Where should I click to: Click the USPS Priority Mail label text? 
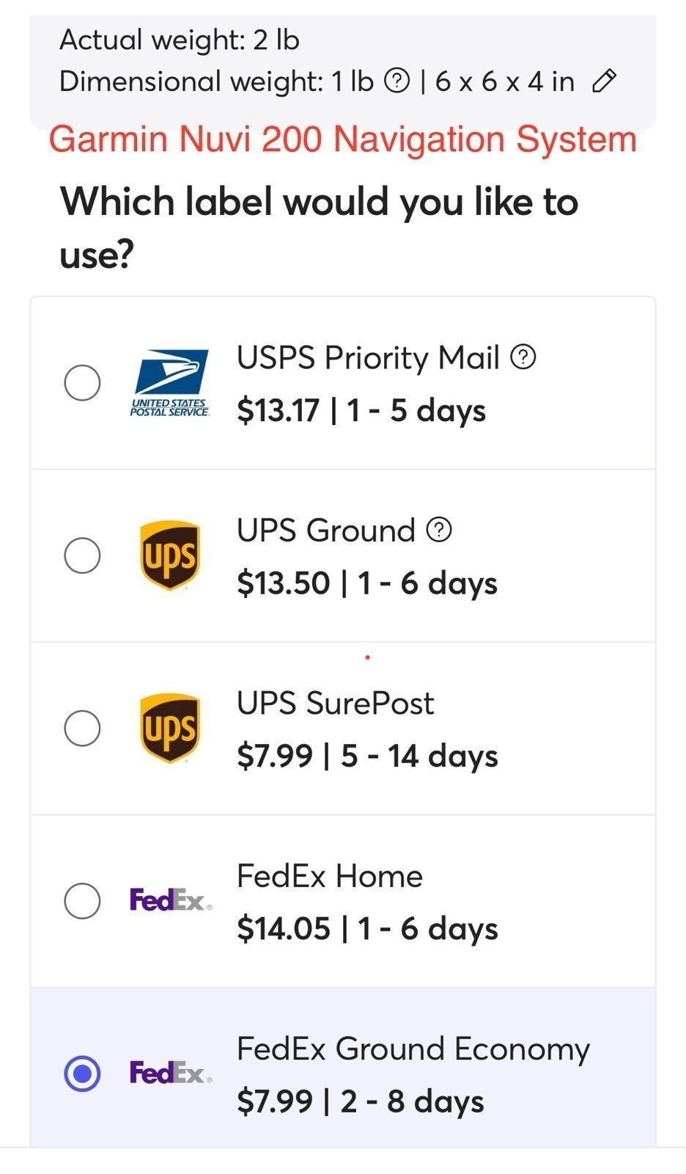[368, 358]
